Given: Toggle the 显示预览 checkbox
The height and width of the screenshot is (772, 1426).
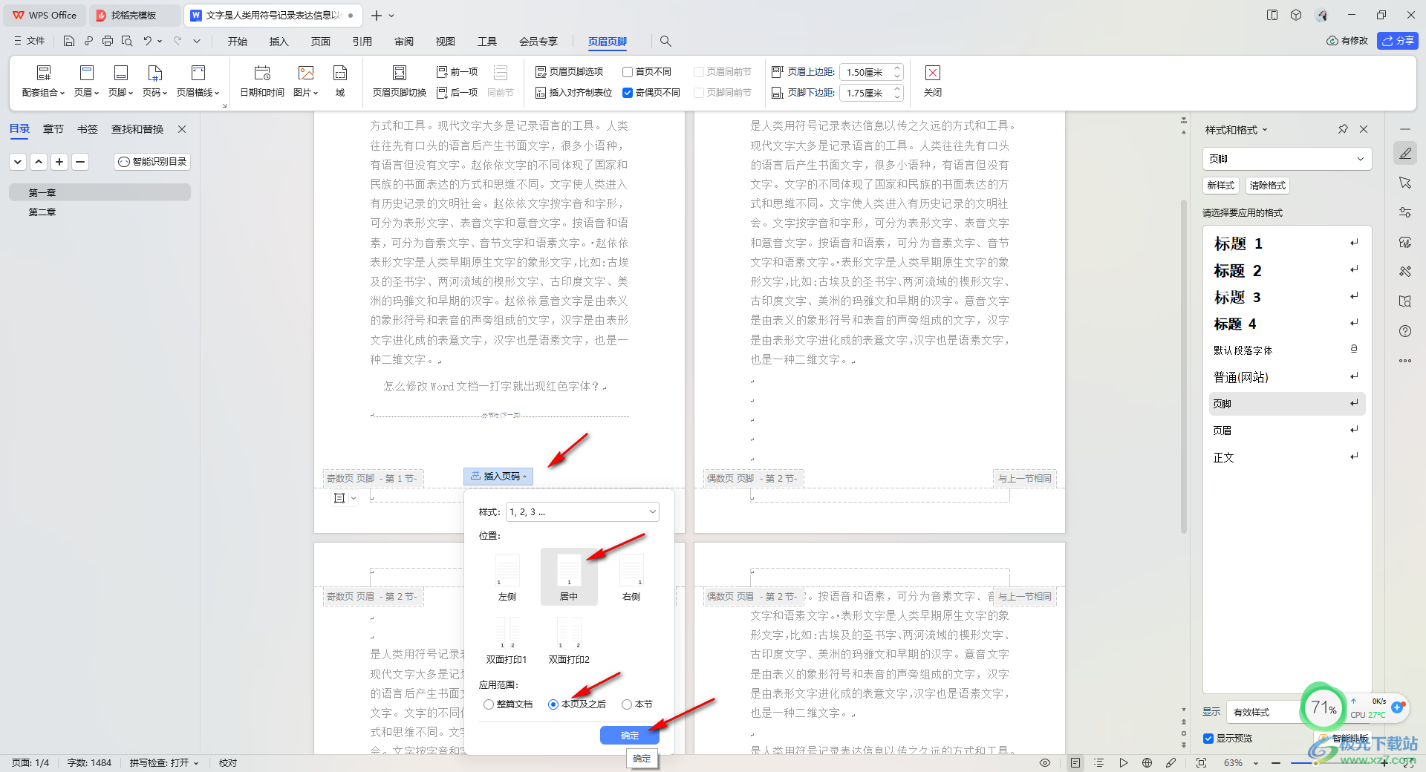Looking at the screenshot, I should pos(1208,739).
